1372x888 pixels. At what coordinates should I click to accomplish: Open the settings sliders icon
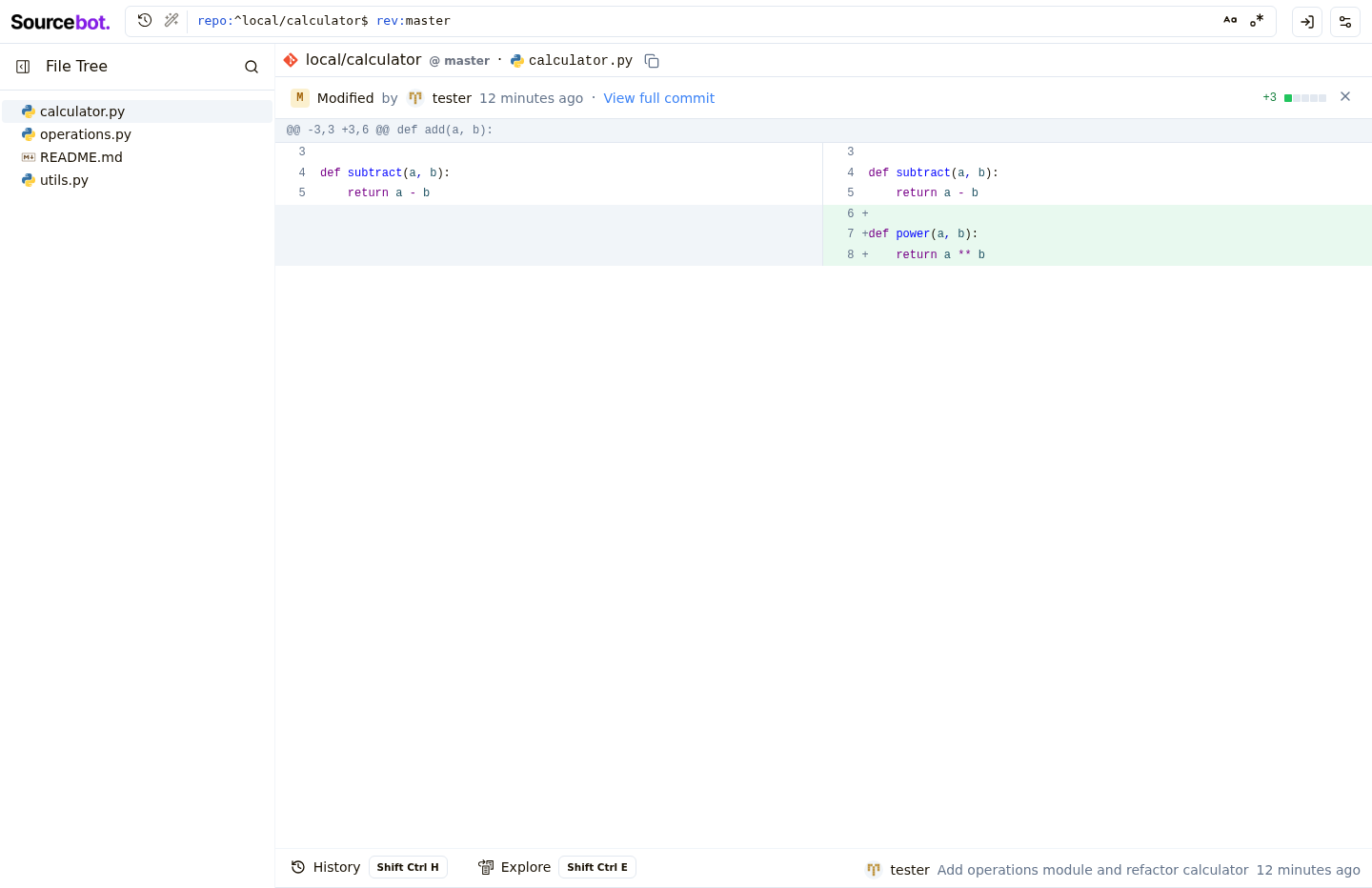[1345, 22]
